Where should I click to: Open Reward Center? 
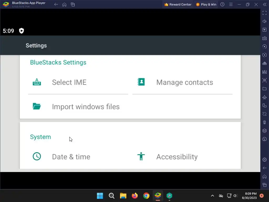pyautogui.click(x=178, y=4)
